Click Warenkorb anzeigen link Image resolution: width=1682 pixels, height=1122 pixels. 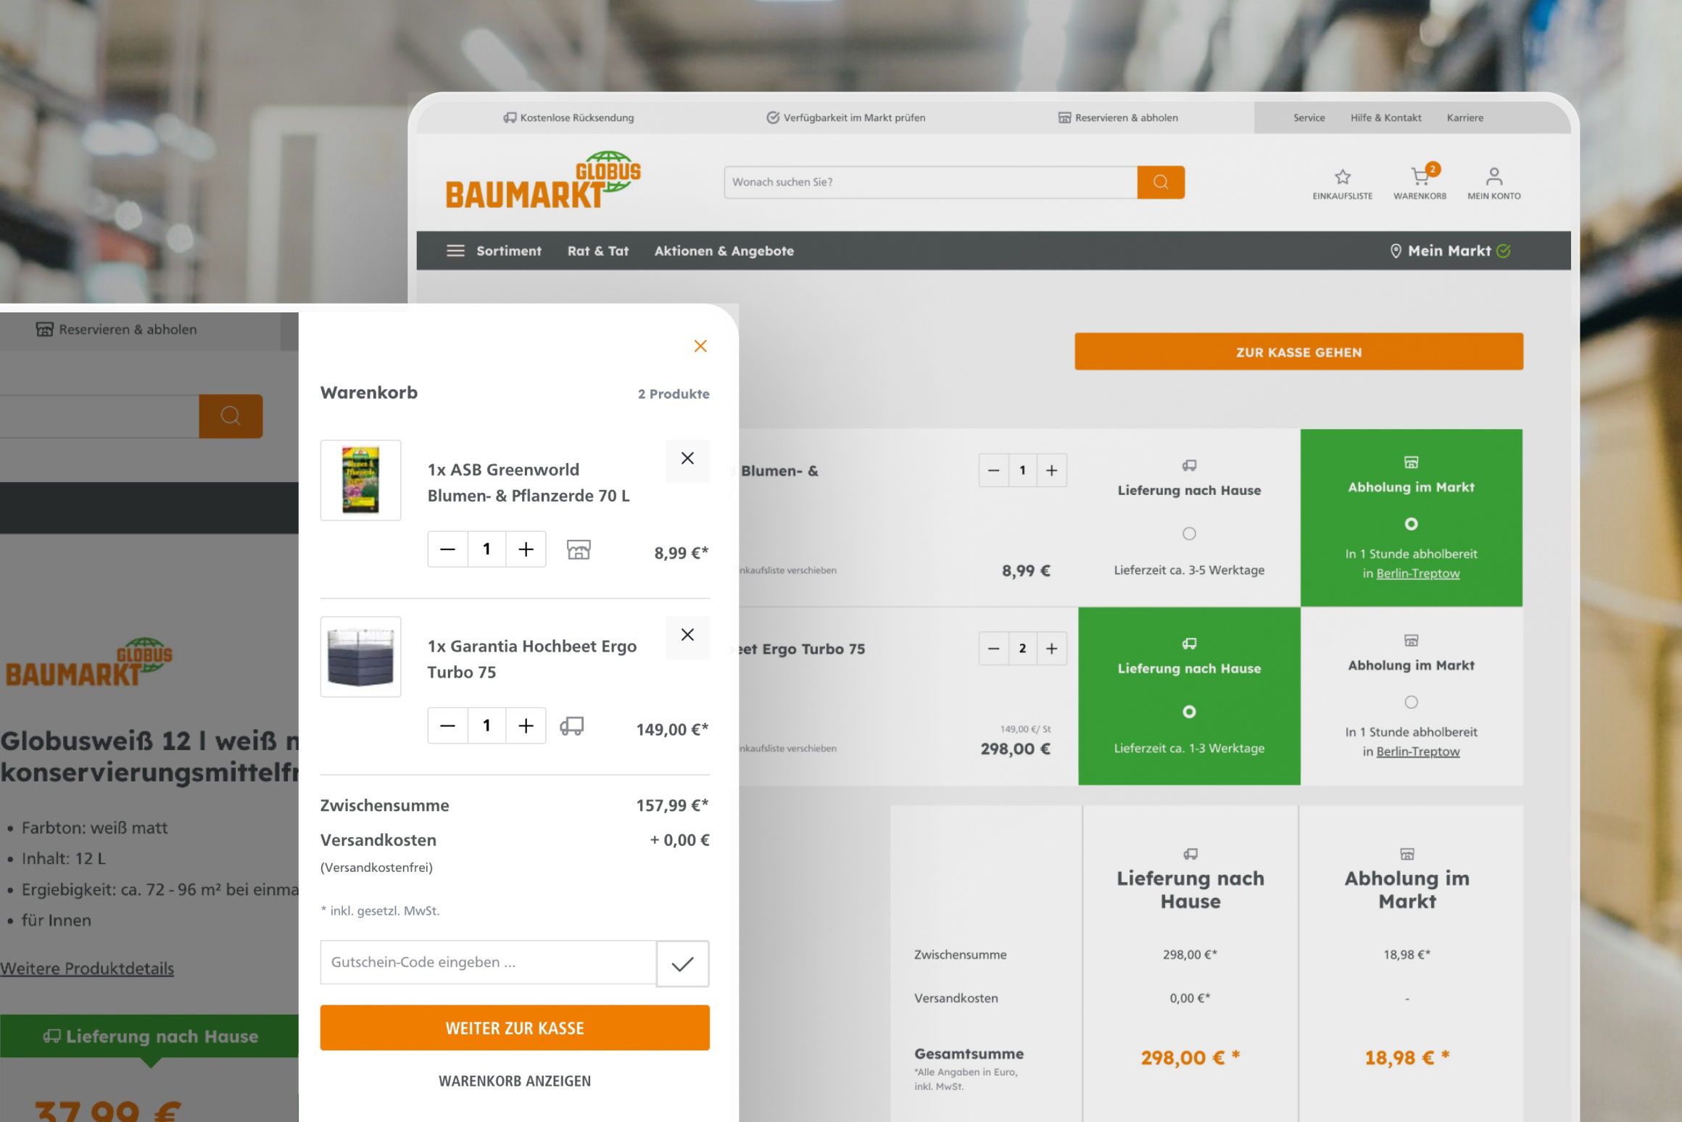click(x=515, y=1081)
